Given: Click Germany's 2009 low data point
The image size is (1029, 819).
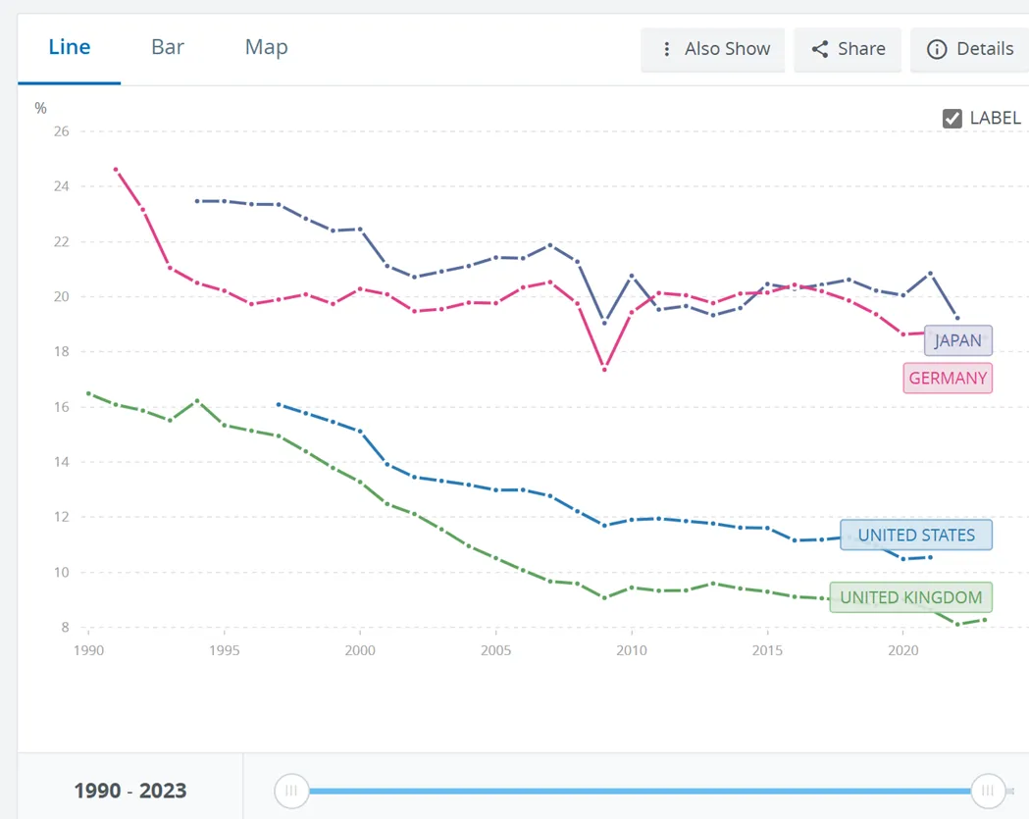Looking at the screenshot, I should coord(605,370).
